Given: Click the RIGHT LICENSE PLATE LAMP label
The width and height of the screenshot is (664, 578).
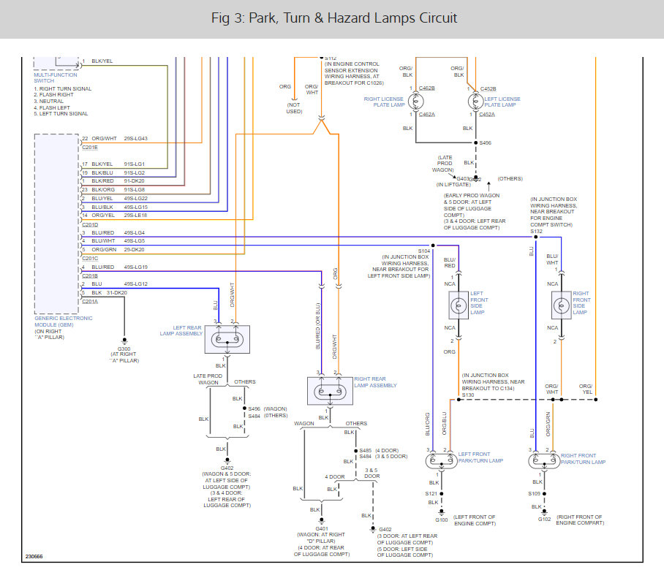Looking at the screenshot, I should pyautogui.click(x=384, y=102).
